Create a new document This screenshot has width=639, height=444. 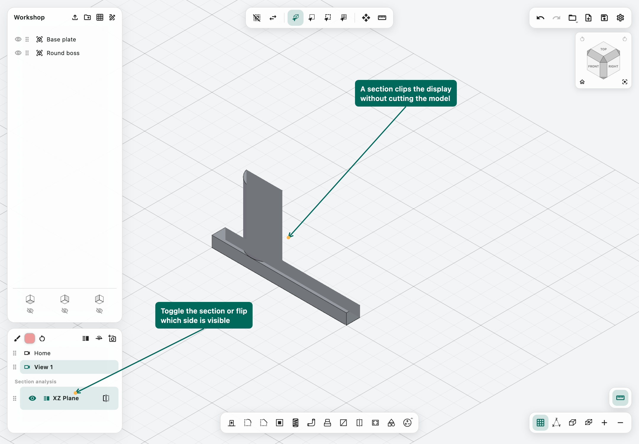588,18
